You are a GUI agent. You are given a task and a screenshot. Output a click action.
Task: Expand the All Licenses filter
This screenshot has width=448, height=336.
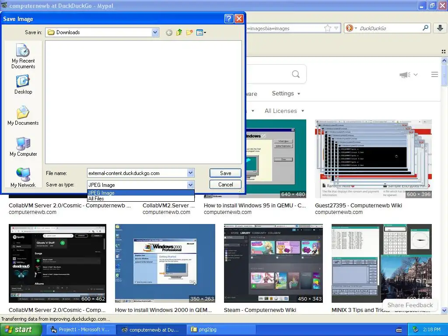(x=284, y=111)
